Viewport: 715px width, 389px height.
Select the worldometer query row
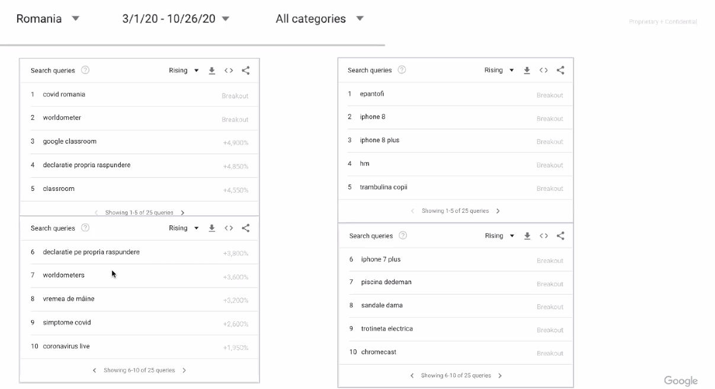pos(139,118)
